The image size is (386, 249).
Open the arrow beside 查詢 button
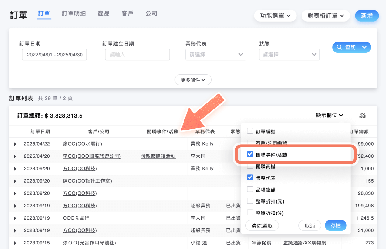[365, 47]
